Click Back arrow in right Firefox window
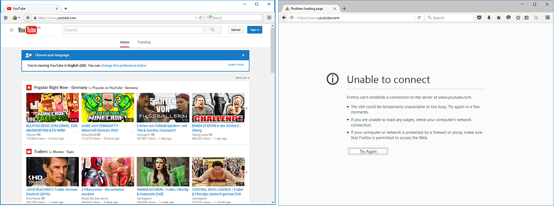This screenshot has height=206, width=558. (x=284, y=18)
